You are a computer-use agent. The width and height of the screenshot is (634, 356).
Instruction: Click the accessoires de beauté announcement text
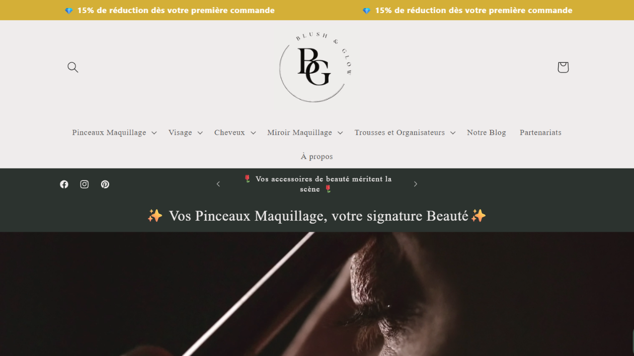pyautogui.click(x=318, y=184)
